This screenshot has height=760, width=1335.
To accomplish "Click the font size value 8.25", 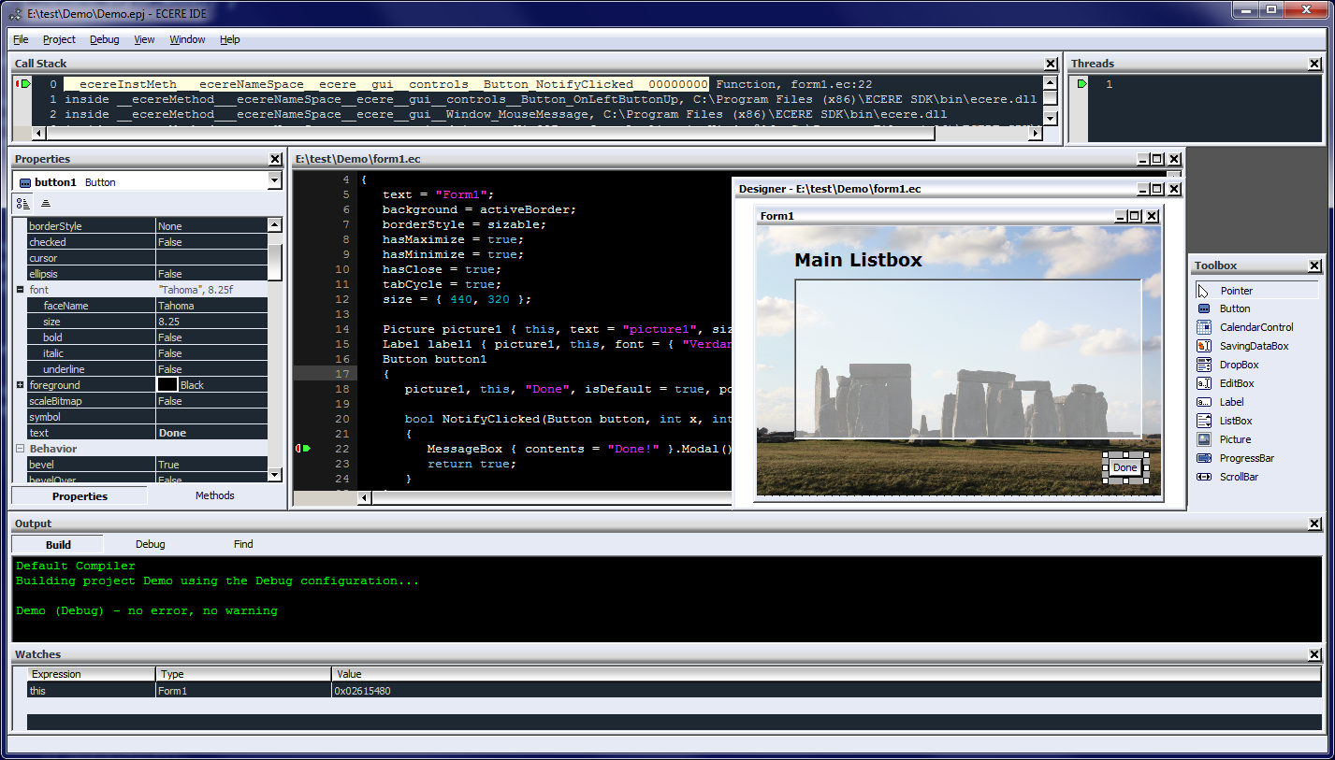I will tap(211, 322).
